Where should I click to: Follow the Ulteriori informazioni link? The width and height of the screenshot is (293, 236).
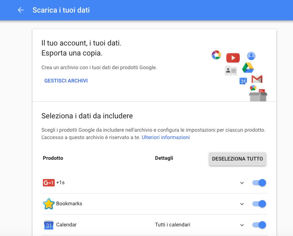[166, 137]
